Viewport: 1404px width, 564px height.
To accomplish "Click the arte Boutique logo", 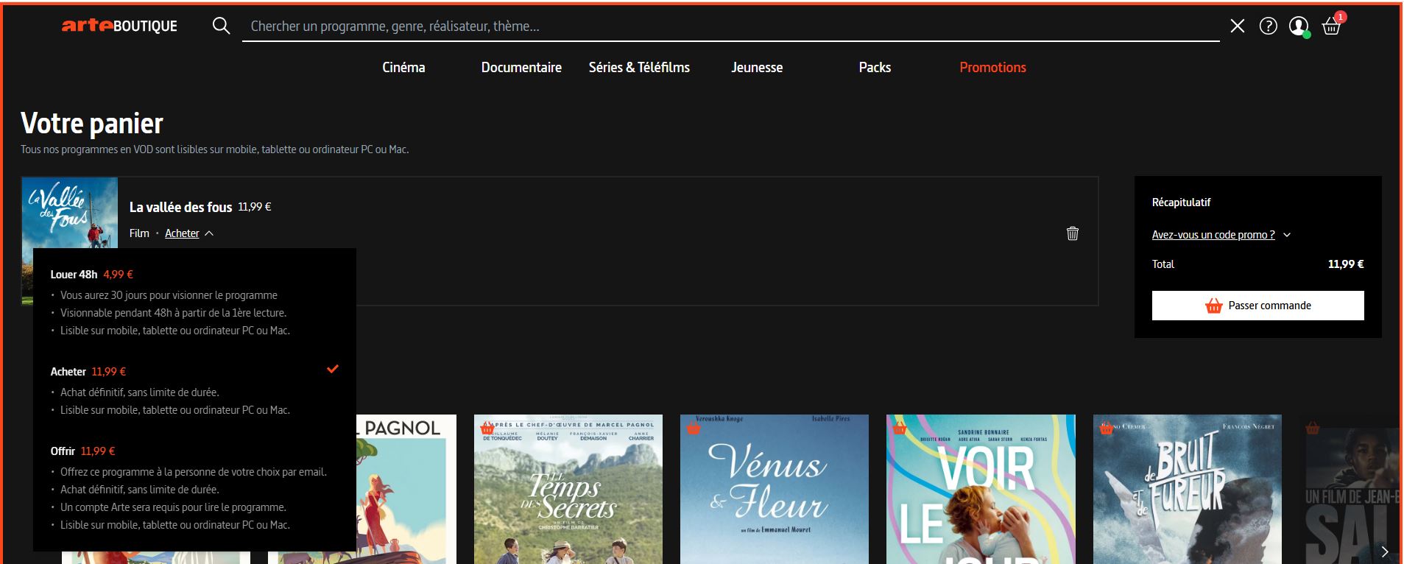I will tap(119, 26).
